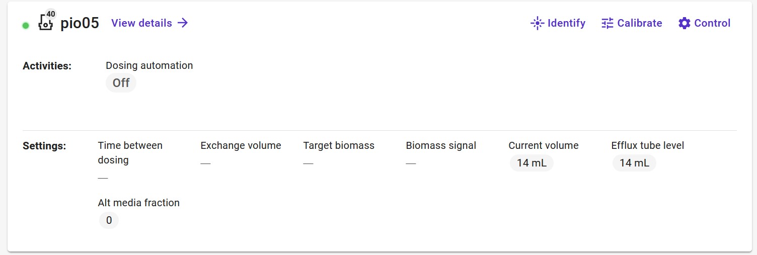Click the 40 badge on unit icon
This screenshot has height=255, width=757.
51,14
